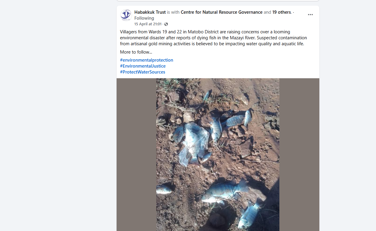
Task: Open Centre for Natural Resource Governance page
Action: point(222,12)
